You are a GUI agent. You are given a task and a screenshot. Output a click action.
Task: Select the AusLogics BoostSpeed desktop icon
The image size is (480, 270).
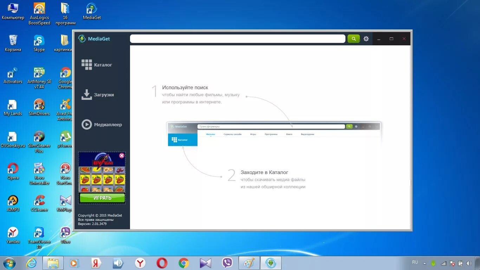(x=39, y=14)
